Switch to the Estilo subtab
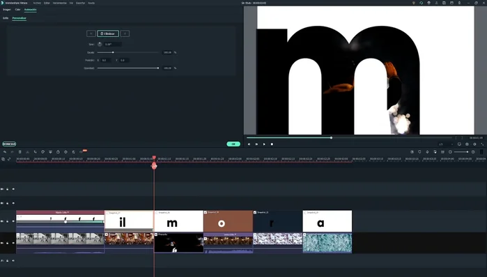Viewport: 487px width, 277px height. 6,18
